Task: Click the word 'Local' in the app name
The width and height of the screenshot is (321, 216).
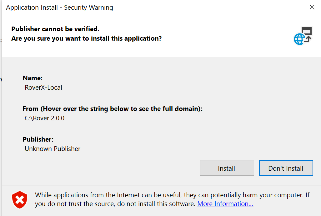Action: point(55,88)
